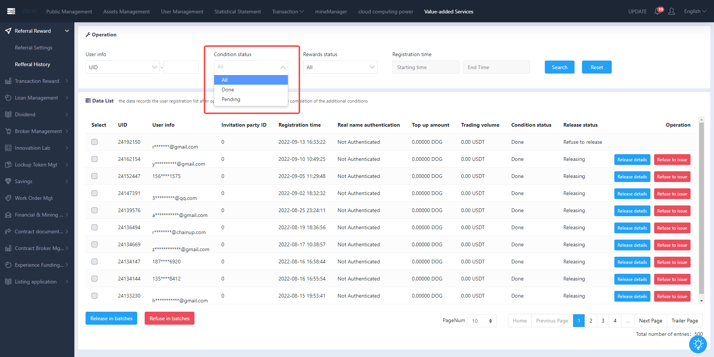Image resolution: width=714 pixels, height=357 pixels.
Task: Click the Experience Funding icon
Action: [8, 265]
